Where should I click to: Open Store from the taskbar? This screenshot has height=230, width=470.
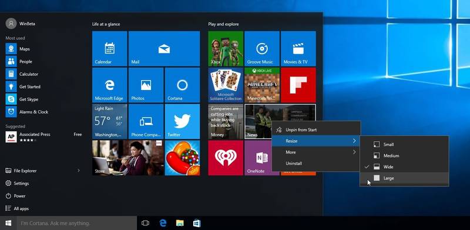point(197,223)
